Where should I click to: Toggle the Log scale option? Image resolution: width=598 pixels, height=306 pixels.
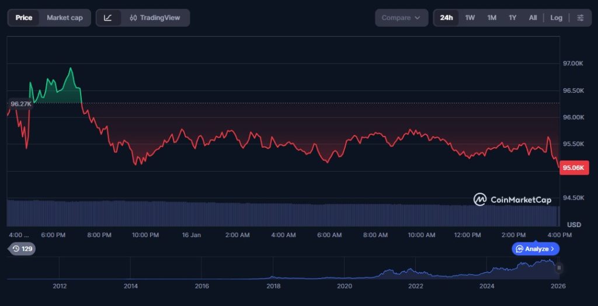[556, 18]
